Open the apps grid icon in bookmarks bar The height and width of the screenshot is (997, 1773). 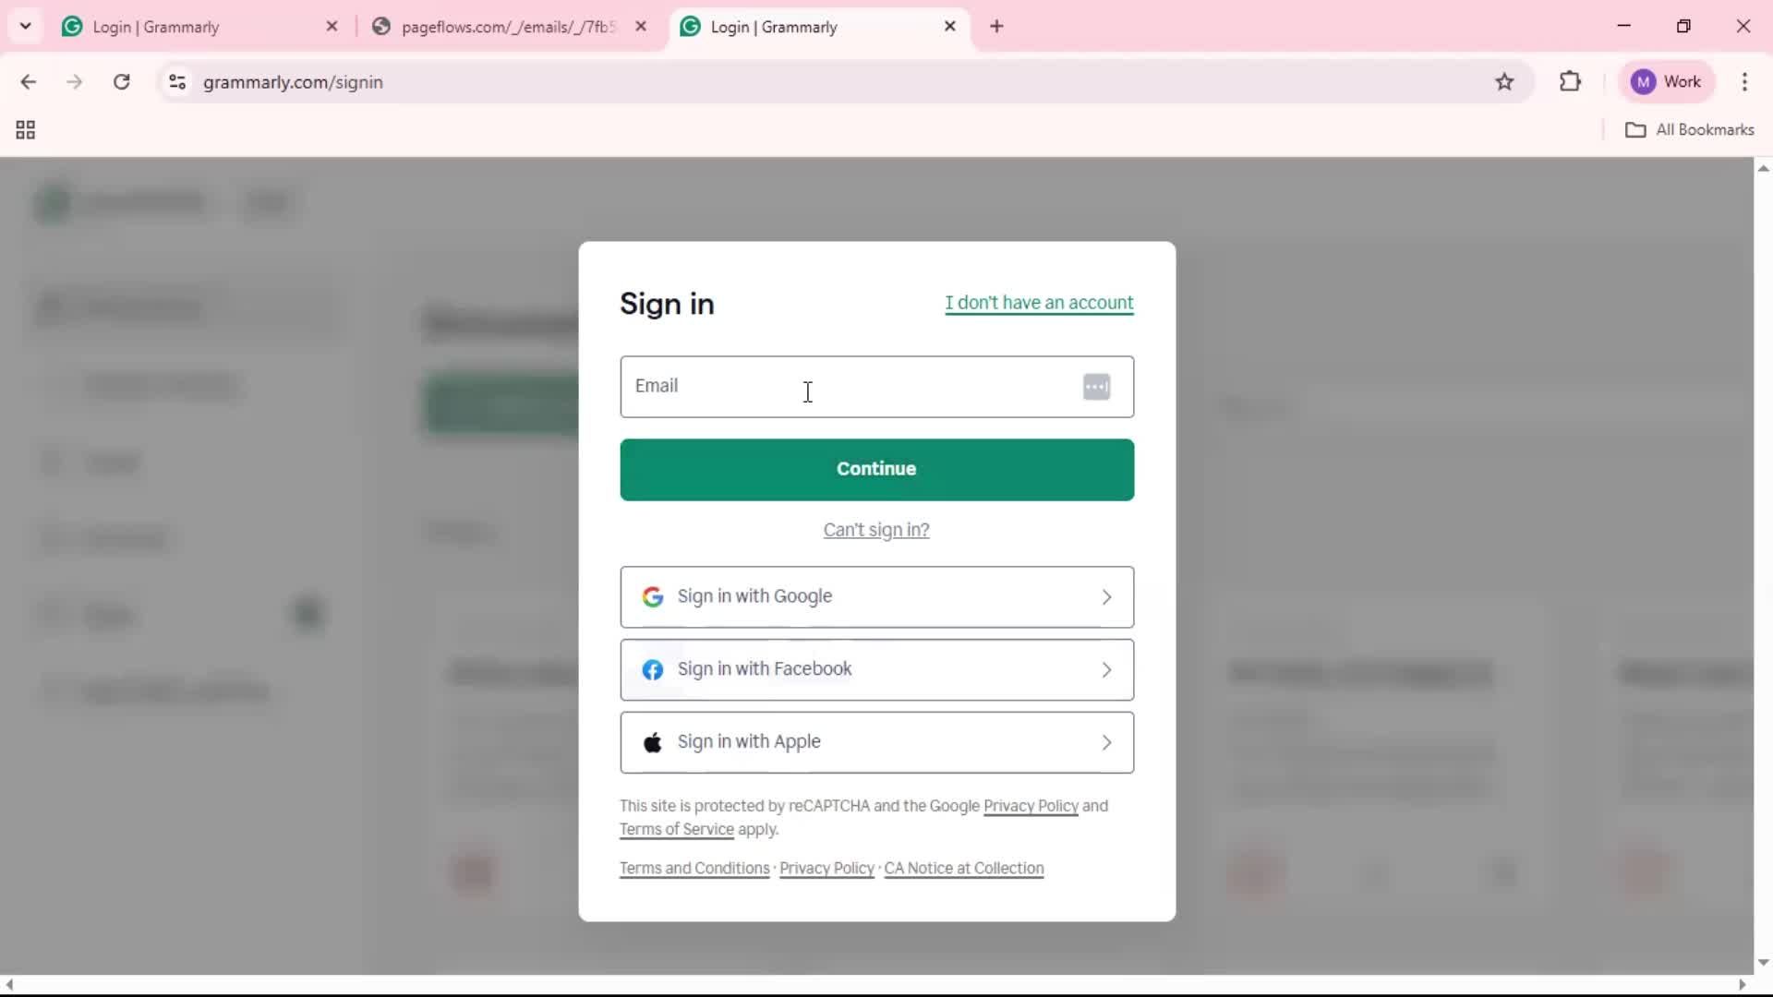[x=26, y=130]
